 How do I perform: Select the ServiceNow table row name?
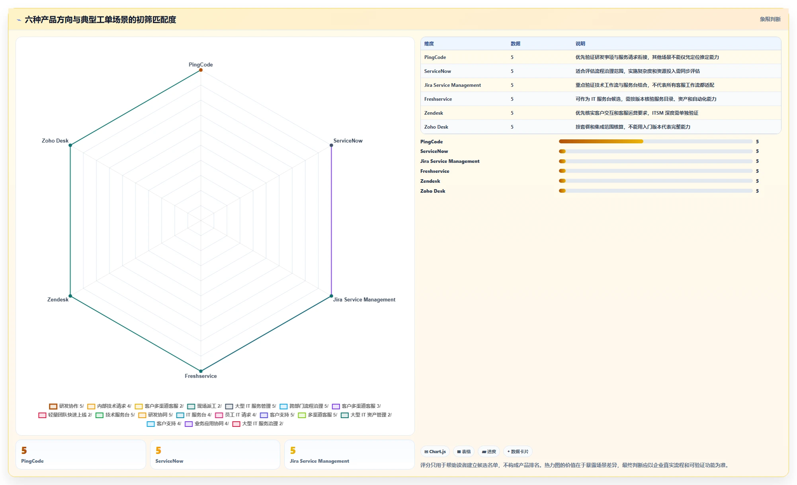(438, 71)
